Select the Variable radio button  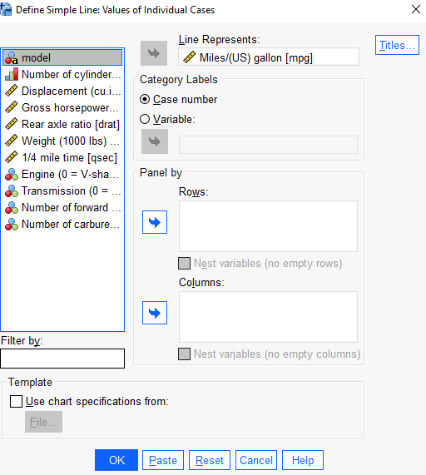tap(145, 119)
